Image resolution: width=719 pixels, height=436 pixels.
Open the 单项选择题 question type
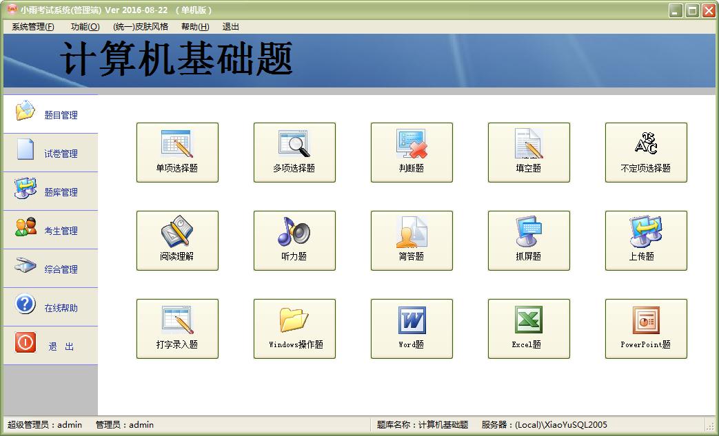pos(177,152)
